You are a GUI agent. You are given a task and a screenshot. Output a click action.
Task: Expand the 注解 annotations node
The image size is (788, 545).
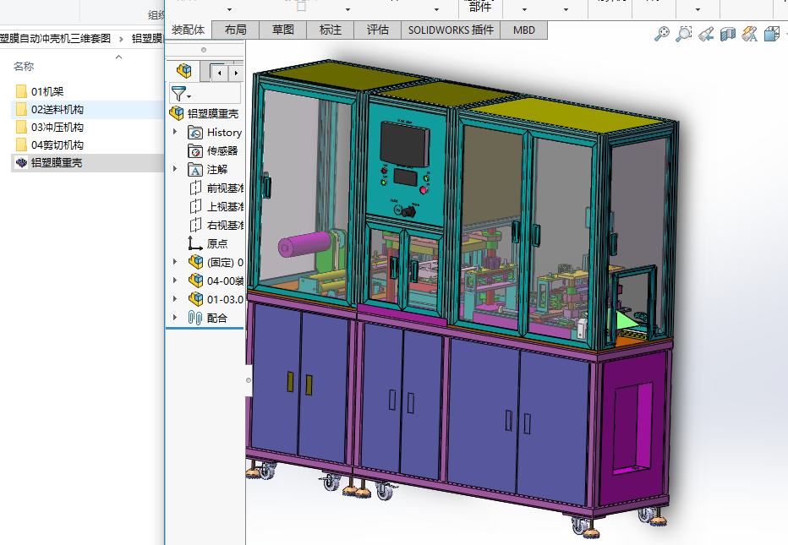176,169
